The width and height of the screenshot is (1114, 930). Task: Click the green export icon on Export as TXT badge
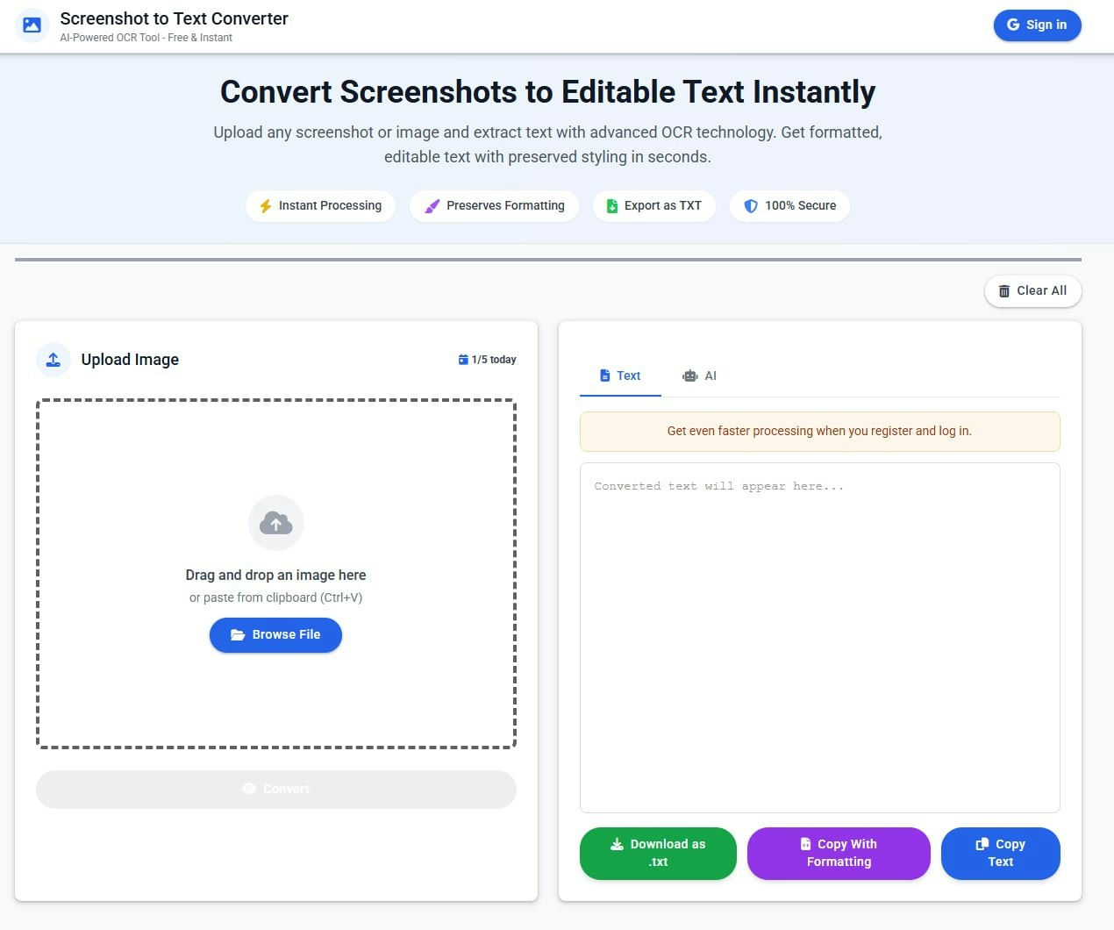pos(612,205)
